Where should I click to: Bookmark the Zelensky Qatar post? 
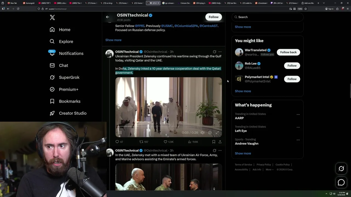click(214, 142)
